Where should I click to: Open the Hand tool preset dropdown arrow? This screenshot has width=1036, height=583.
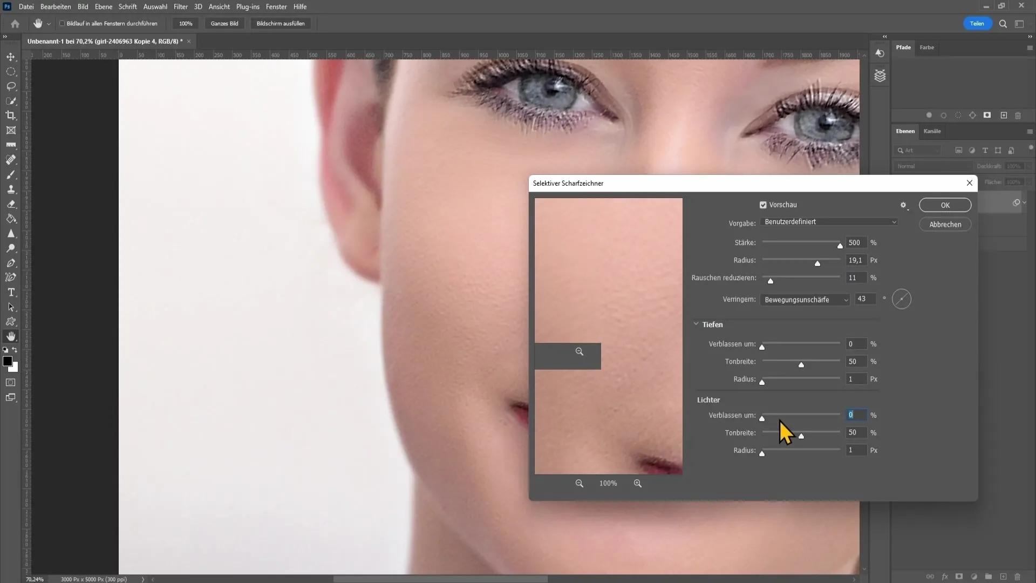49,24
